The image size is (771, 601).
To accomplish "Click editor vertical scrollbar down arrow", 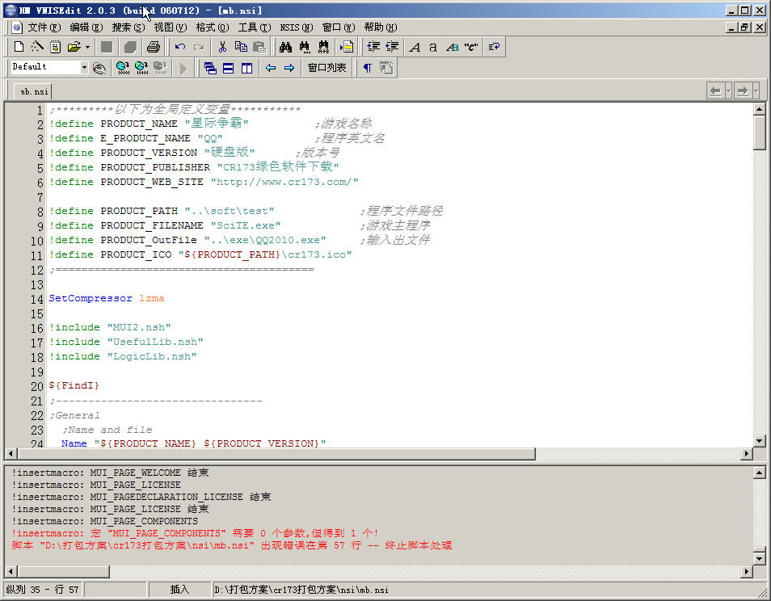I will pos(759,441).
